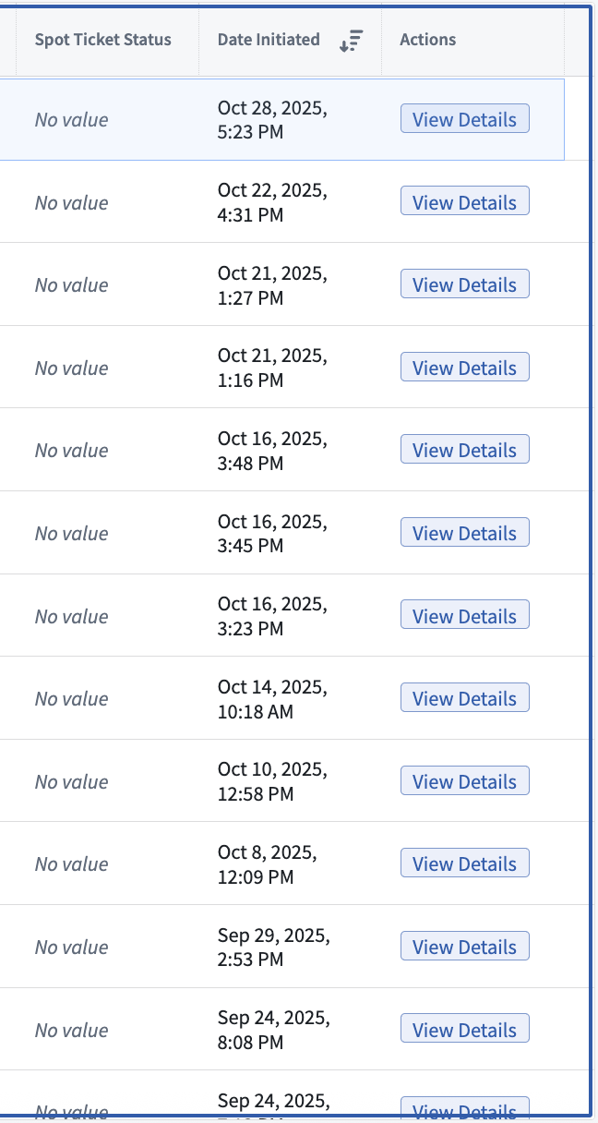Open details for Oct 10, 12:58 PM entry
This screenshot has width=598, height=1123.
pyautogui.click(x=464, y=781)
